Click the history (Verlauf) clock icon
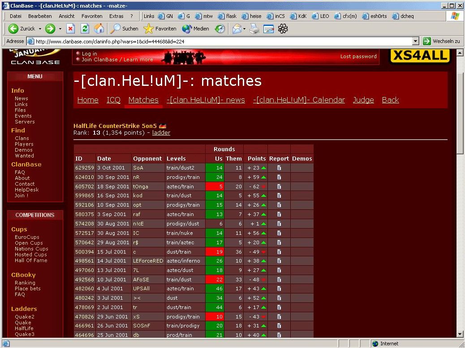This screenshot has height=348, width=465. pyautogui.click(x=220, y=29)
